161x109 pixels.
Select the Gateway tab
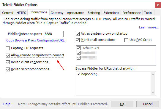tap(57, 13)
